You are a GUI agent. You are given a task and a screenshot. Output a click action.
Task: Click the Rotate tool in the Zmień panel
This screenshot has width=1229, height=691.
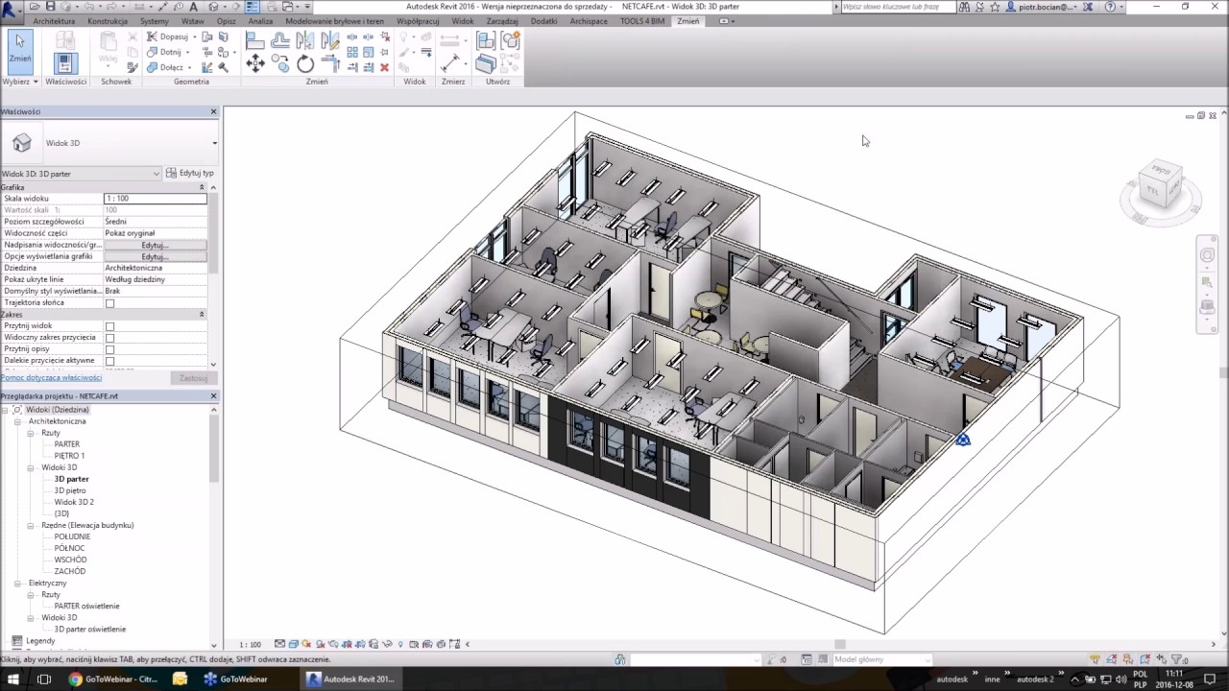(x=305, y=64)
